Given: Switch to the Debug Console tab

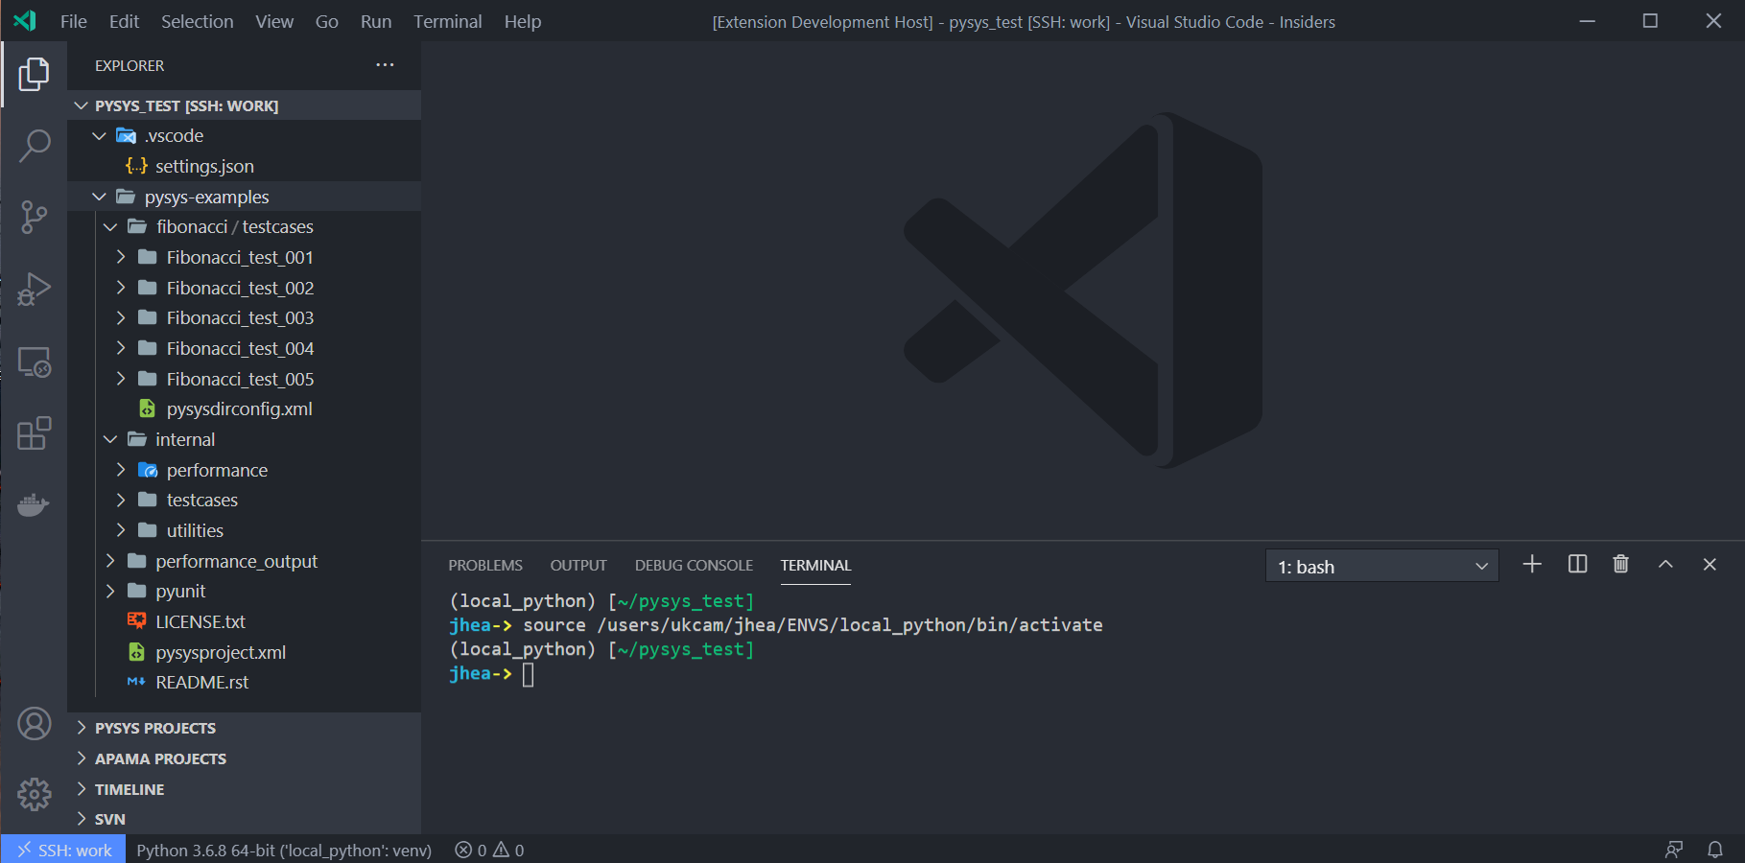Looking at the screenshot, I should (x=694, y=566).
